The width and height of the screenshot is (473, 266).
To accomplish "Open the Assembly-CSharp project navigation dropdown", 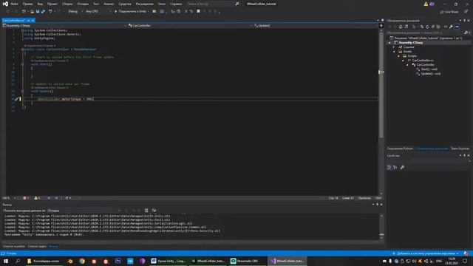I will [64, 26].
